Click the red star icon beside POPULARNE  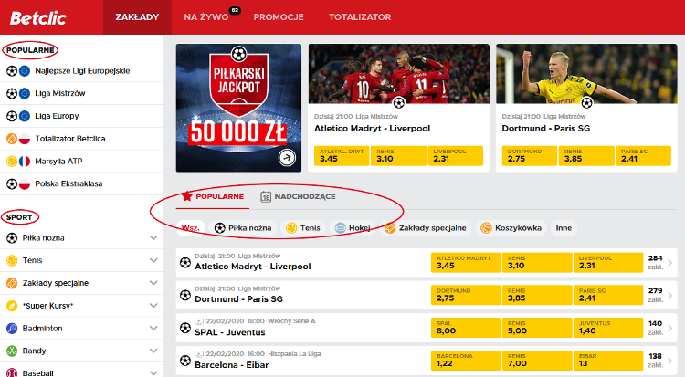click(x=187, y=196)
